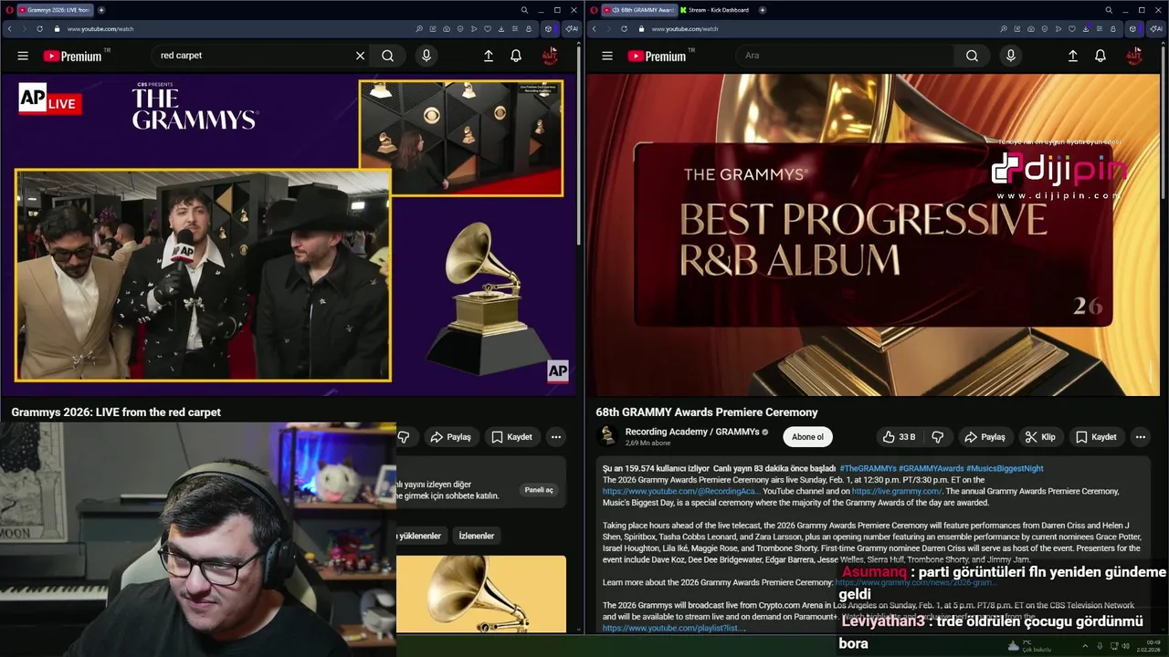Click 'Ara' search field in right window
The width and height of the screenshot is (1169, 657).
[845, 56]
